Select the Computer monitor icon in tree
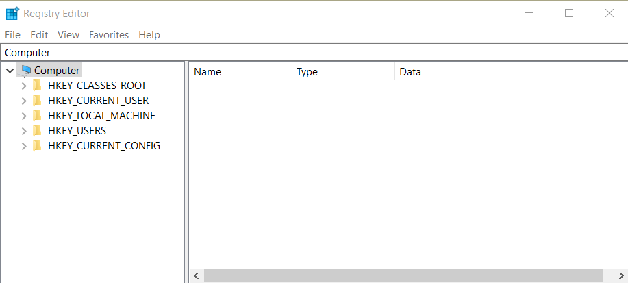 (x=26, y=70)
